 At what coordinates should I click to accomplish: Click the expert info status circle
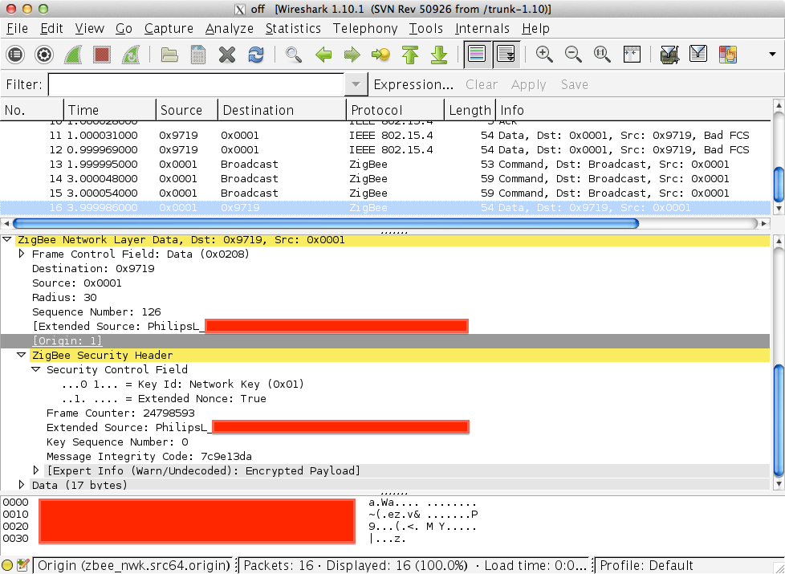coord(7,566)
